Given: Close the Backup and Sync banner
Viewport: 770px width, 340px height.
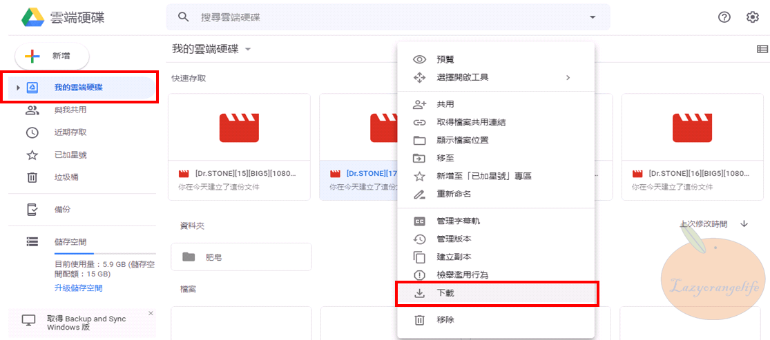Looking at the screenshot, I should [x=151, y=313].
